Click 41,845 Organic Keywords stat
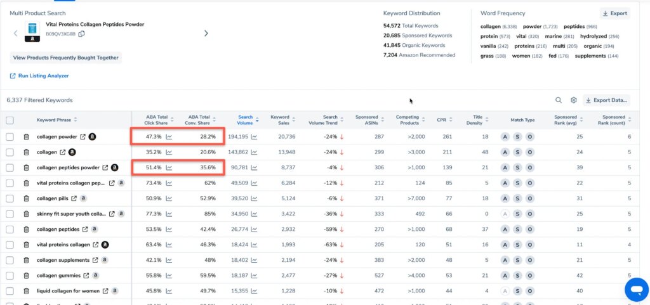Screen dimensions: 650x305 [414, 46]
